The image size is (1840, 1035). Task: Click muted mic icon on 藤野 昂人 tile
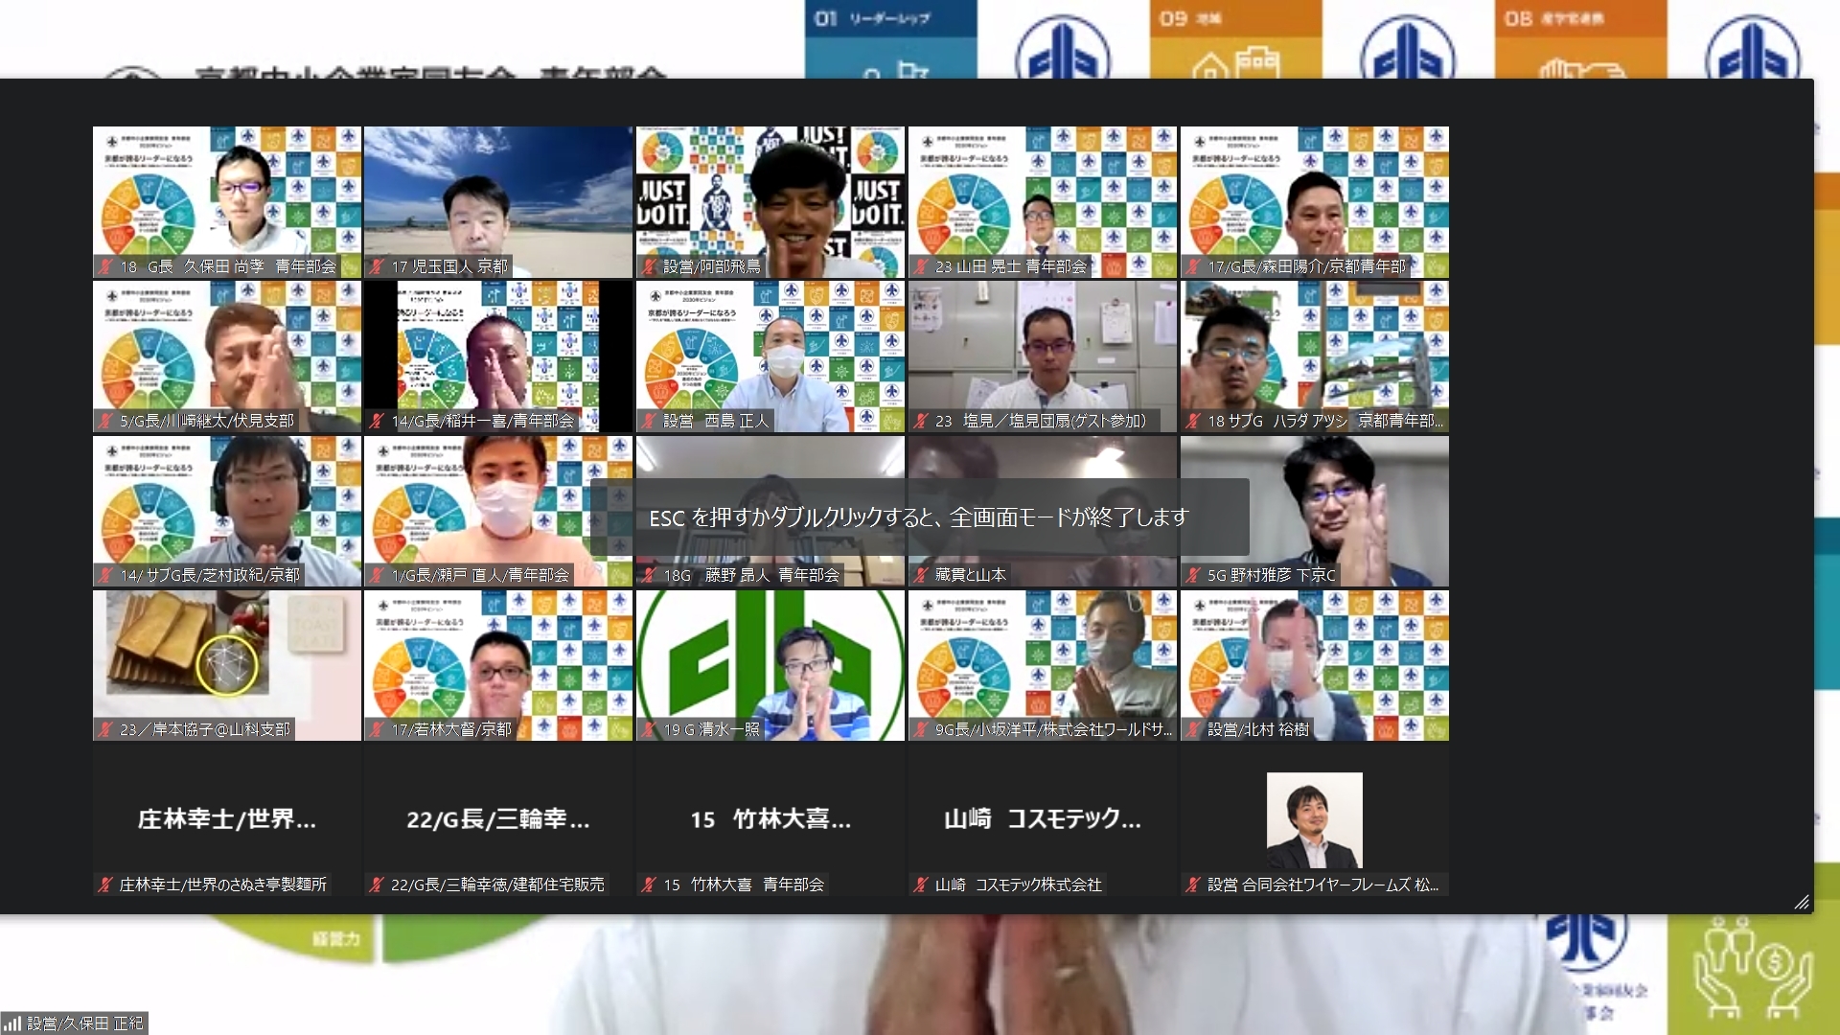point(649,575)
